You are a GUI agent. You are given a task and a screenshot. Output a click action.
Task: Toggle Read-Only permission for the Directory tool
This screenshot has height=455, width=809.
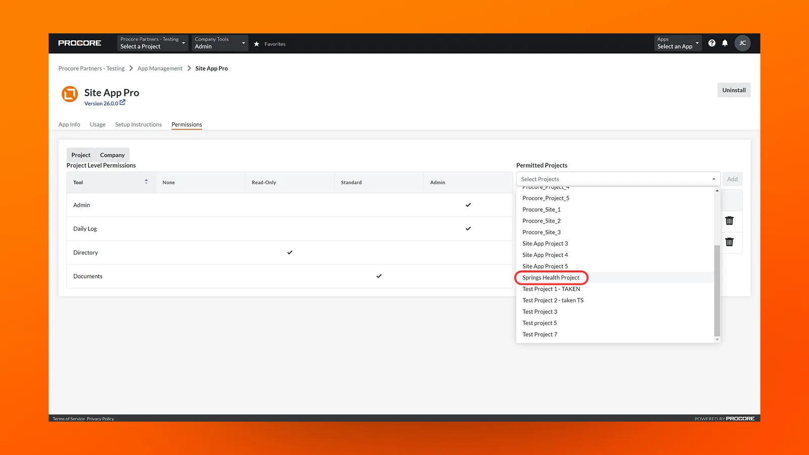click(x=289, y=252)
